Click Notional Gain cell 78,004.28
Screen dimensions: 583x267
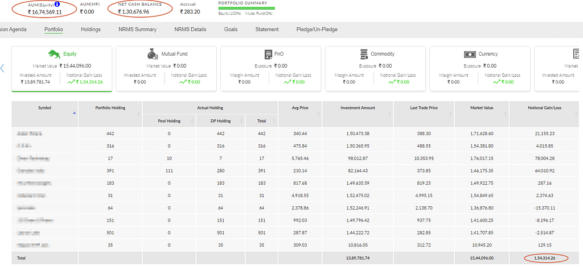545,158
